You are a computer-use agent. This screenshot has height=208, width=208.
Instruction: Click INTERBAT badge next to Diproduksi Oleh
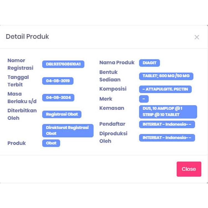(167, 138)
